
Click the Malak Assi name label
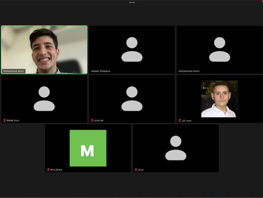[x=13, y=120]
